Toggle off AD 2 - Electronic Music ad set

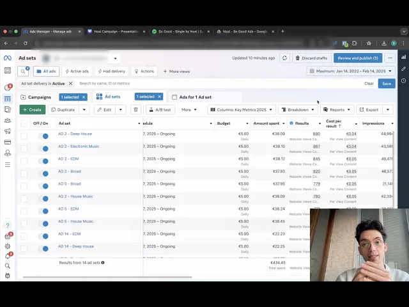43,148
